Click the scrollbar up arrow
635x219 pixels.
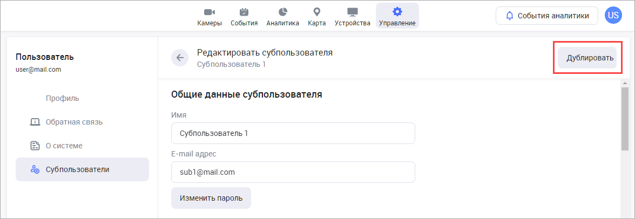pyautogui.click(x=625, y=84)
